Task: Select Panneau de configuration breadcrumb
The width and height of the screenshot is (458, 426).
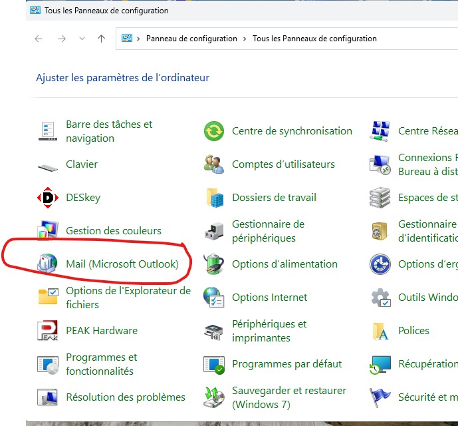Action: (x=191, y=39)
